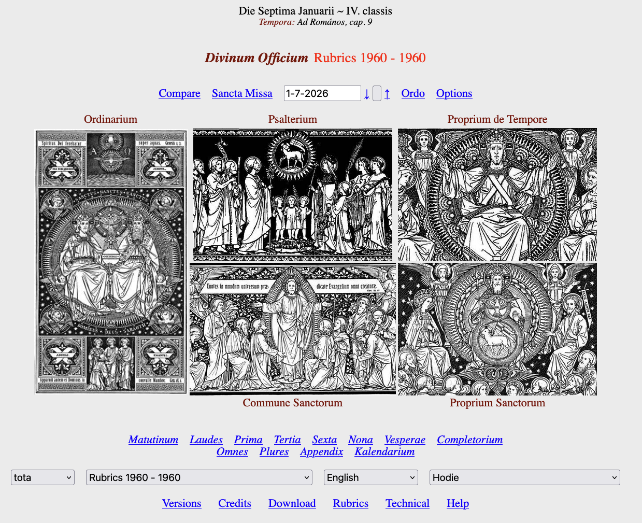Open the Psalterium via its illustration

pyautogui.click(x=292, y=194)
